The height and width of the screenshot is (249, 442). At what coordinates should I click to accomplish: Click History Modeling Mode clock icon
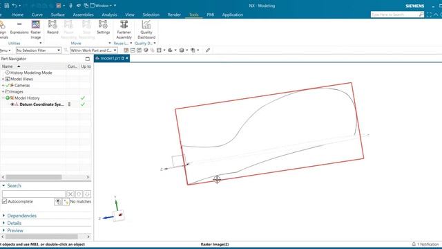[x=8, y=73]
